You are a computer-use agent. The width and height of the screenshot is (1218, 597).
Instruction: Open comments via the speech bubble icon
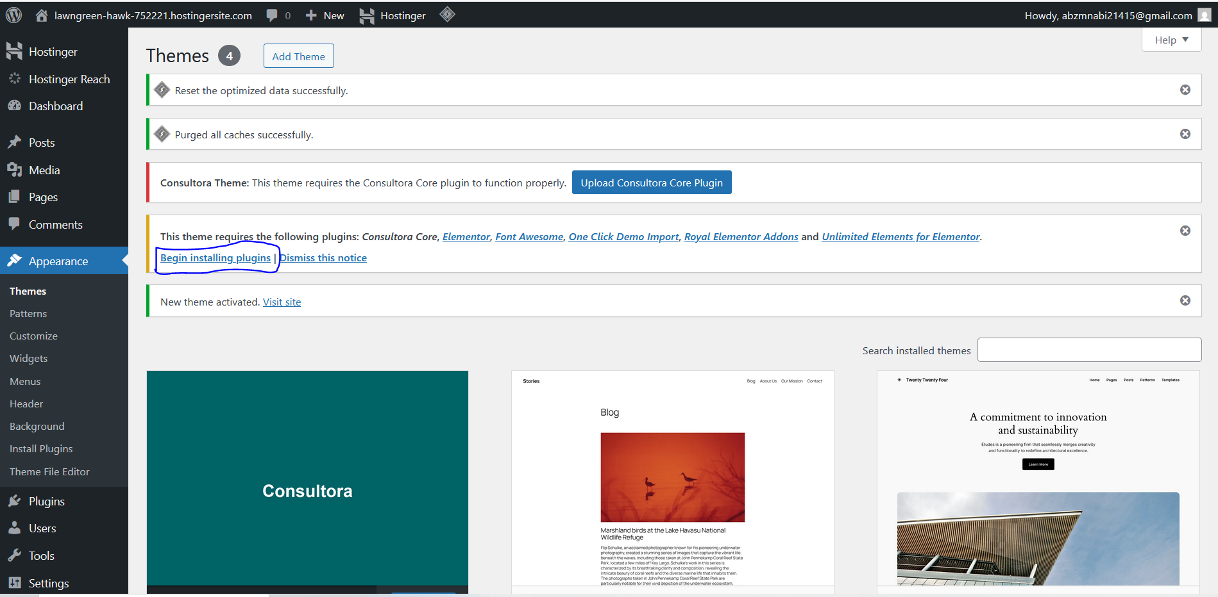(271, 14)
